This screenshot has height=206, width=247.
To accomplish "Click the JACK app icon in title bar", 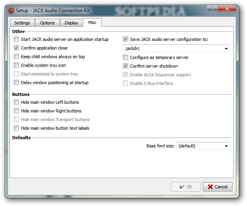I will [x=11, y=11].
